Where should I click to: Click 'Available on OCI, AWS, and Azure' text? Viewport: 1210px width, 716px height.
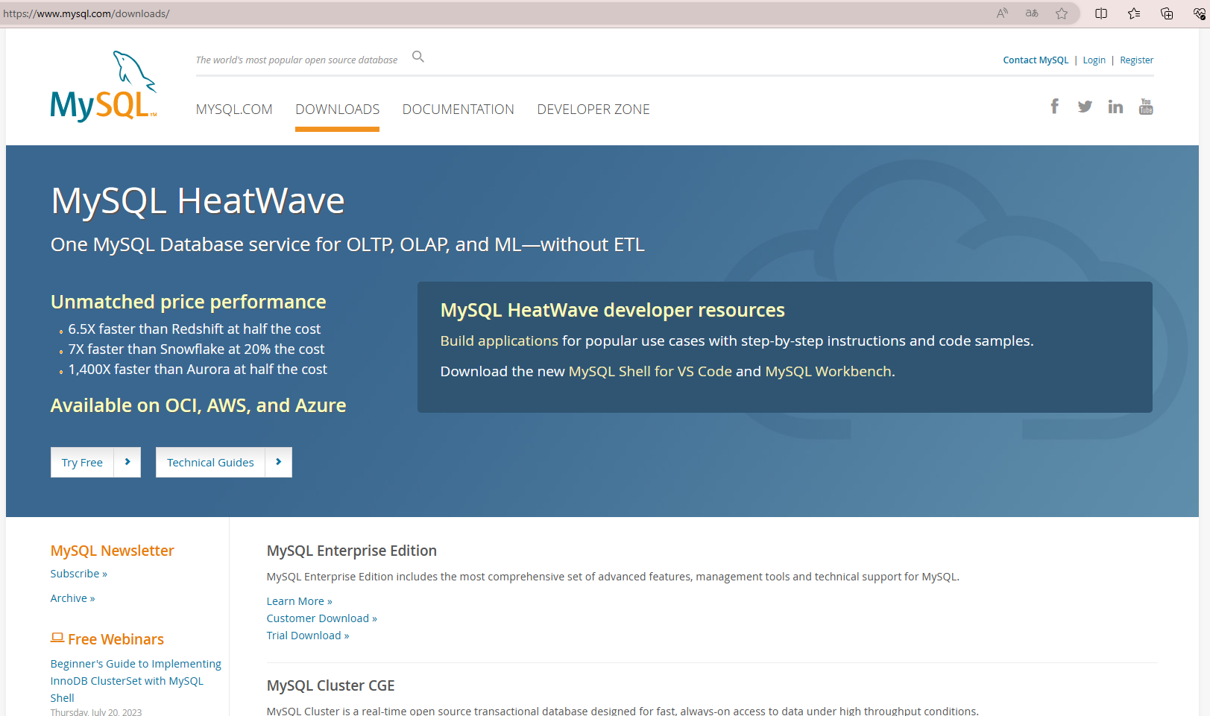pos(198,405)
